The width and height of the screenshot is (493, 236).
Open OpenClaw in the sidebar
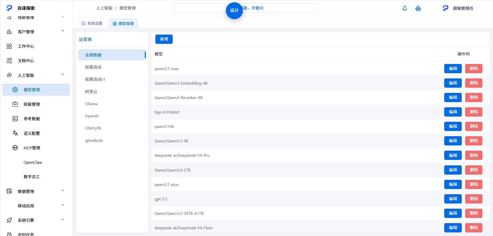36,162
